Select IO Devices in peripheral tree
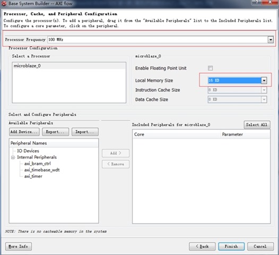The height and width of the screenshot is (255, 279). (x=28, y=151)
